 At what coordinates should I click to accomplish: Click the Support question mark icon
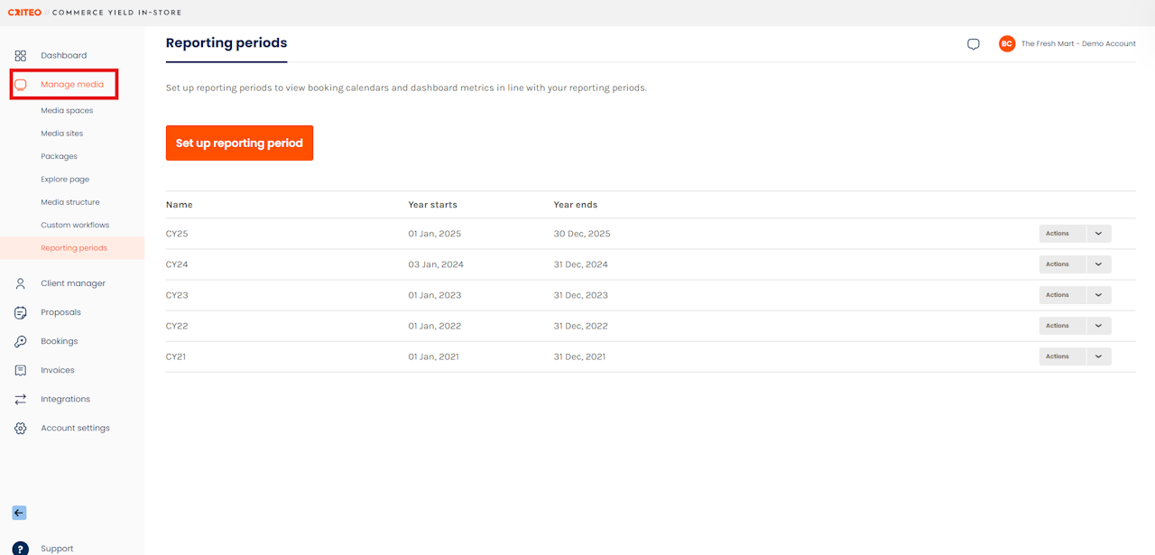[x=21, y=548]
